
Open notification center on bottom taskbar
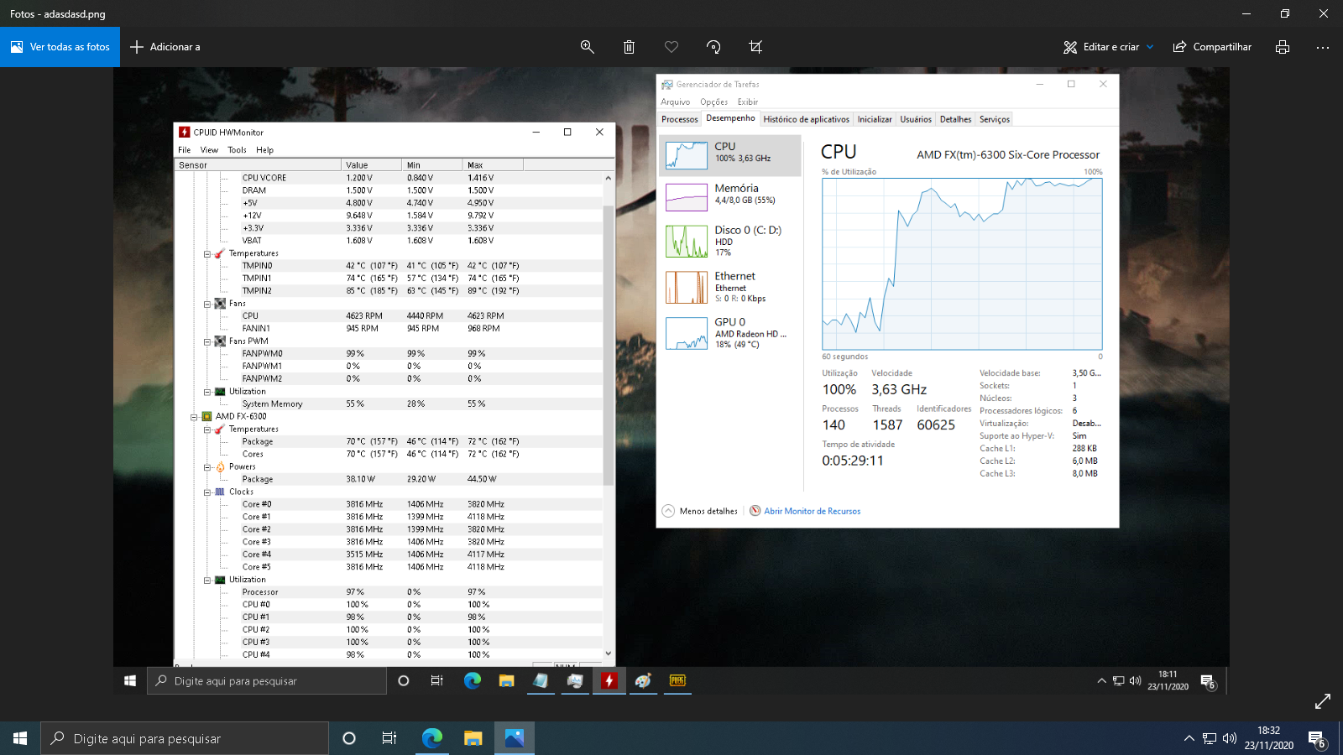1317,740
